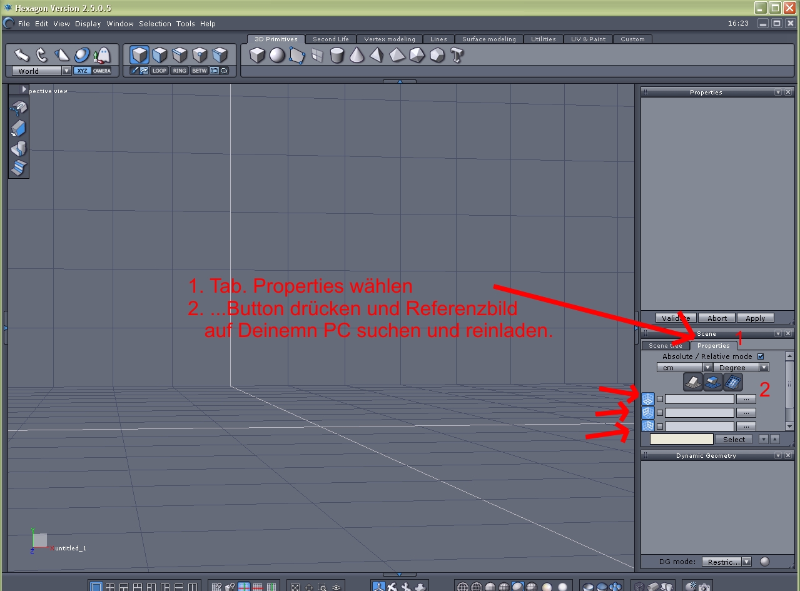The height and width of the screenshot is (591, 800).
Task: Click the LOOP selection button
Action: click(159, 71)
